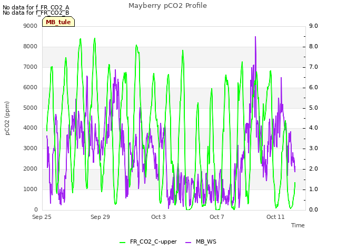Click the 8.0 right axis value
The image size is (337, 252).
pos(313,47)
